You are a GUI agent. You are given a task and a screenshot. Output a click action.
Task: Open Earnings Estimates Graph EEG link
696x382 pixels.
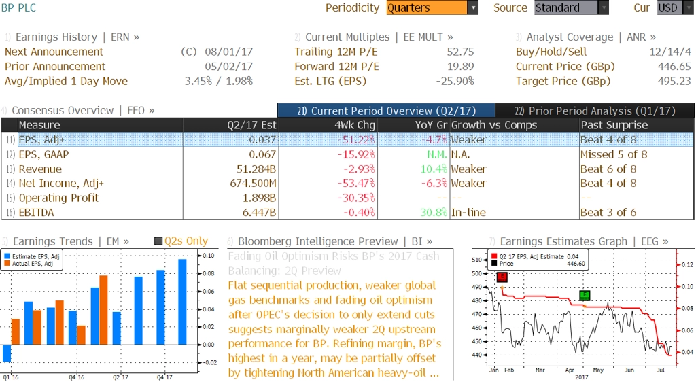click(x=584, y=241)
